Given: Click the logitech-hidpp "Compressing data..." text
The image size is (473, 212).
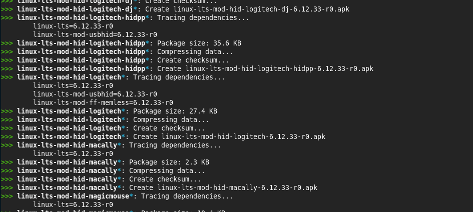Looking at the screenshot, I should [x=195, y=51].
